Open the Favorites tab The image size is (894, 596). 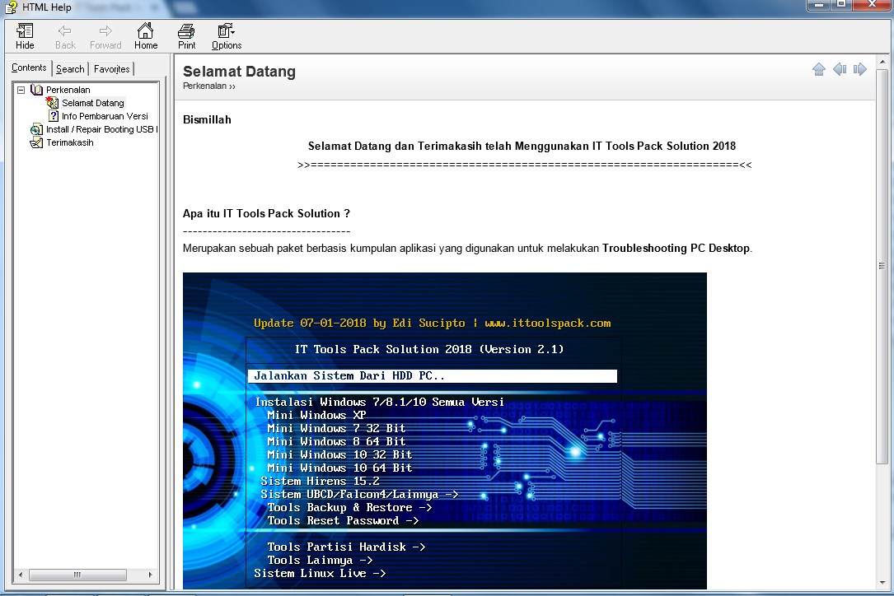click(x=112, y=69)
